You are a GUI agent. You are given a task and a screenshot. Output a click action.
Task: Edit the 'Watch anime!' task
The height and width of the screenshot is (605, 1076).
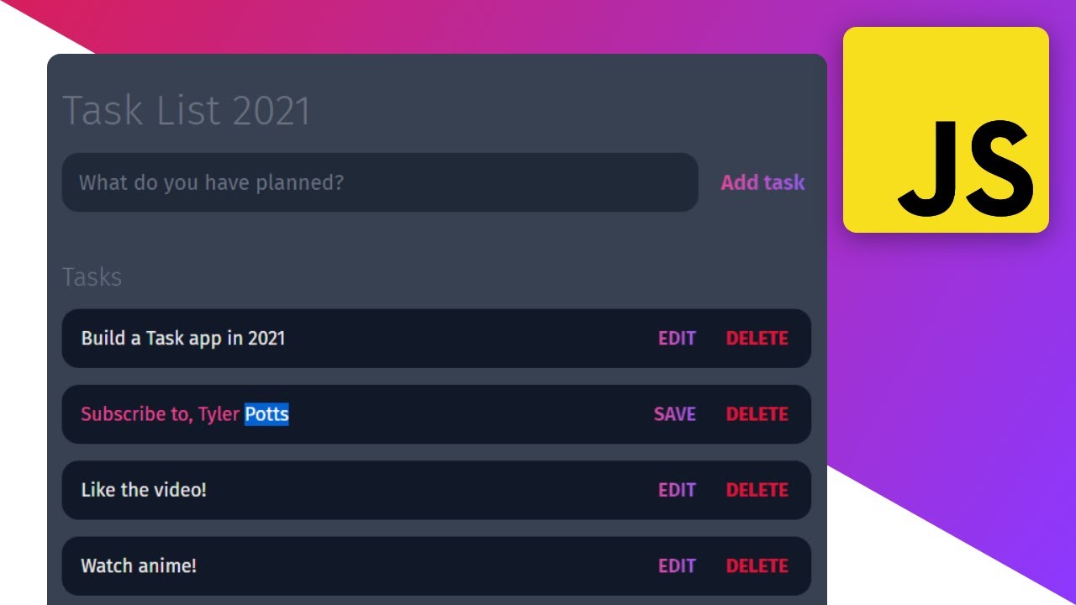pos(677,566)
